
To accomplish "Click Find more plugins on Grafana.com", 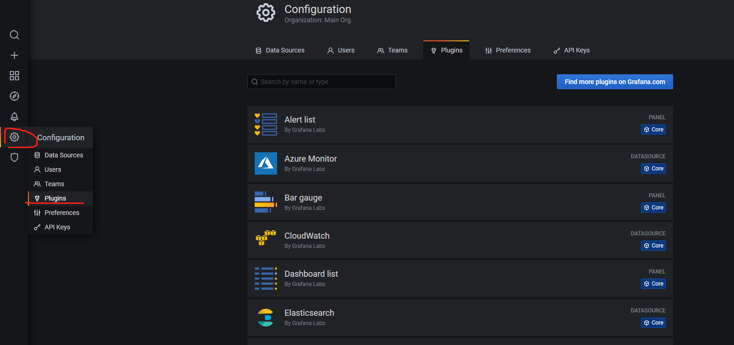I will click(x=615, y=82).
